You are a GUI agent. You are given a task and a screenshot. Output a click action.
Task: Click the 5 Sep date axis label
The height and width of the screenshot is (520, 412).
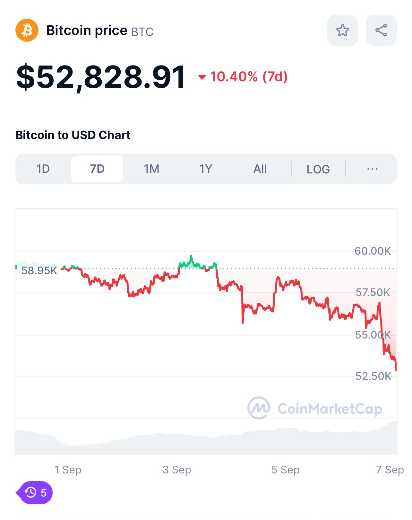[x=285, y=470]
